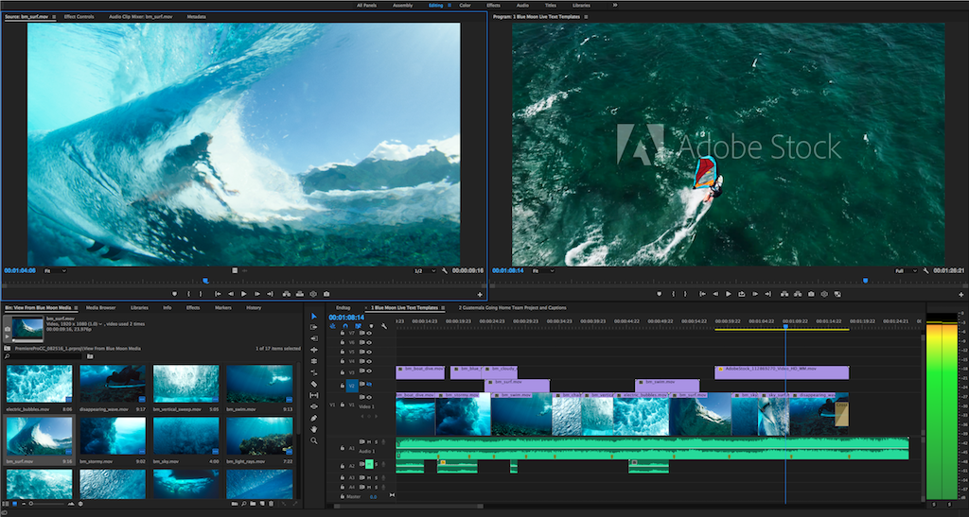The height and width of the screenshot is (517, 969).
Task: Adjust the bin thumbnail size slider
Action: pos(47,504)
